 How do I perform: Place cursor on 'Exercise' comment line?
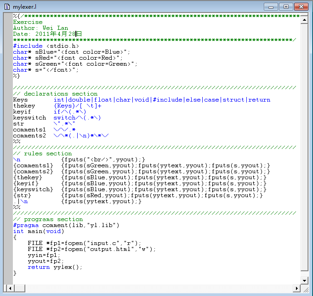tap(28, 22)
